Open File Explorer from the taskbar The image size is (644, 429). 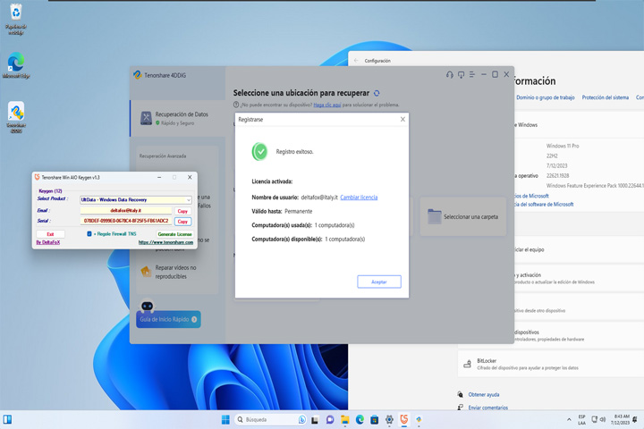[345, 419]
